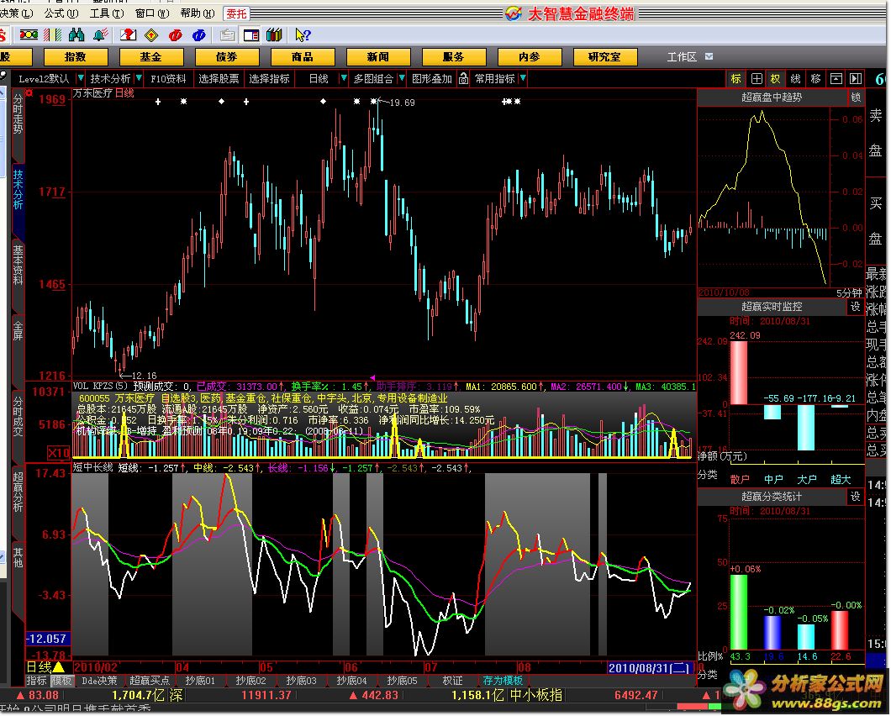Open the books library icon
Viewport: 891px width, 716px height.
click(275, 35)
